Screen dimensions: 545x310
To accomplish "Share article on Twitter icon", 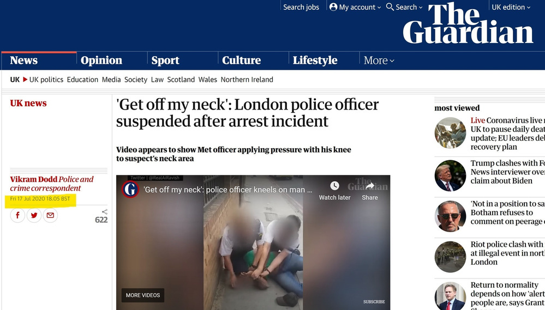I will (x=34, y=215).
